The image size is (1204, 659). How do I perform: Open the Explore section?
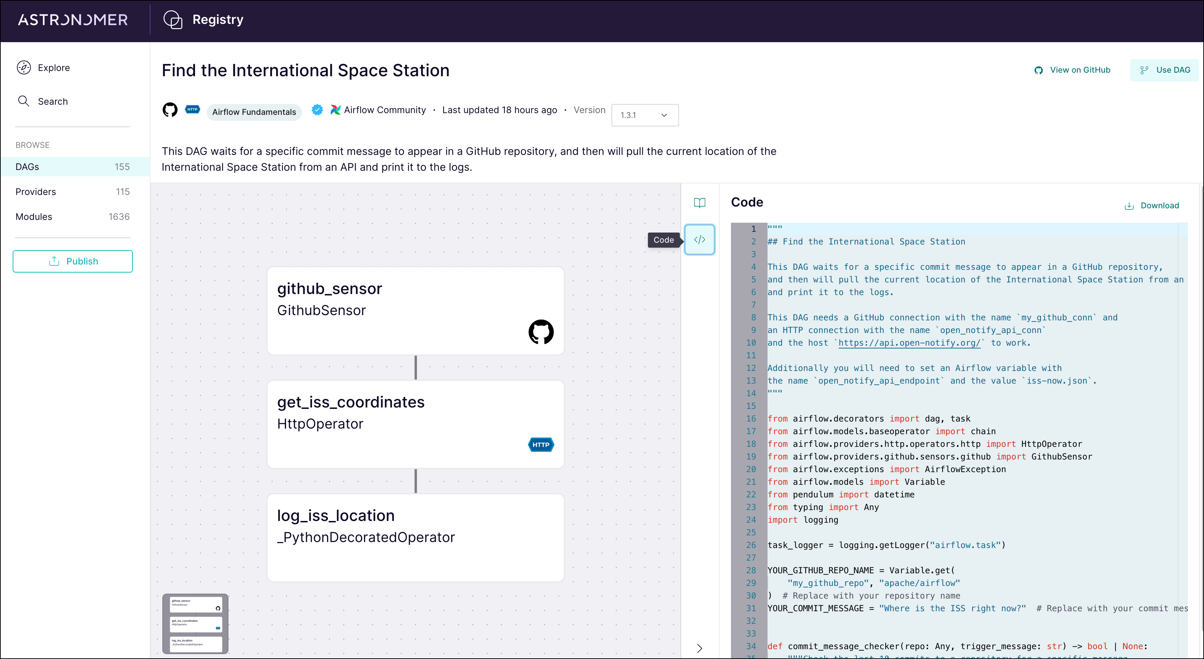click(53, 67)
